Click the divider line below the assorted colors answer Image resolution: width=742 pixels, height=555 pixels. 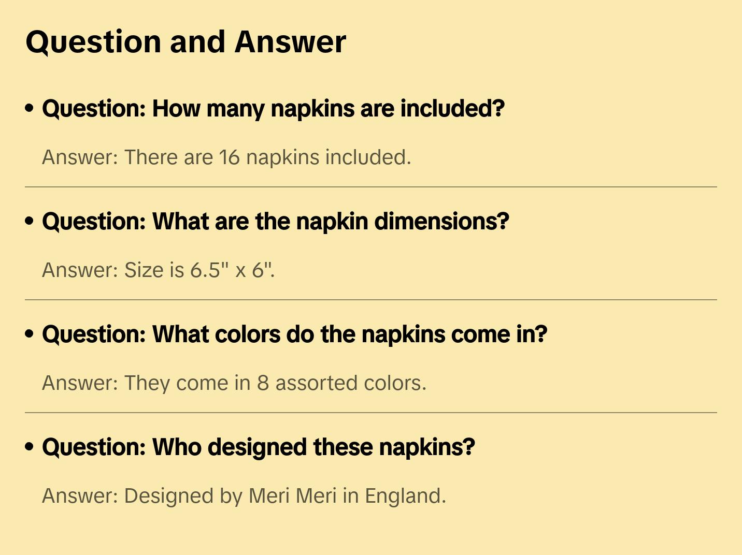[x=371, y=413]
